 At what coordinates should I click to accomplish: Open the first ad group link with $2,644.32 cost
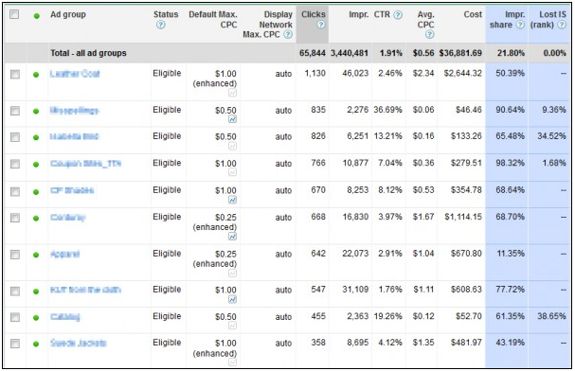point(75,74)
